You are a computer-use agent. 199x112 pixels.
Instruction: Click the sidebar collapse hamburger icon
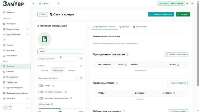coord(33,3)
